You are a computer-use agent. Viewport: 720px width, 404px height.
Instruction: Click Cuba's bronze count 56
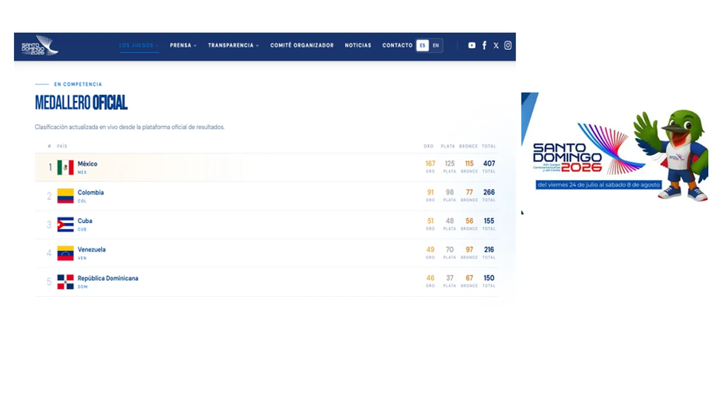(470, 221)
